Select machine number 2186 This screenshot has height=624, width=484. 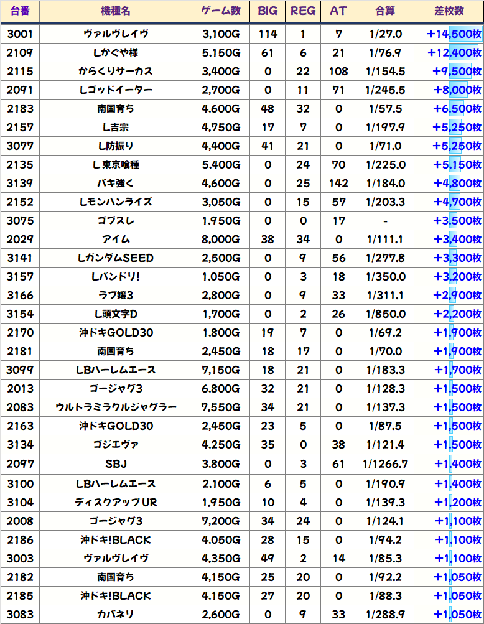point(20,541)
